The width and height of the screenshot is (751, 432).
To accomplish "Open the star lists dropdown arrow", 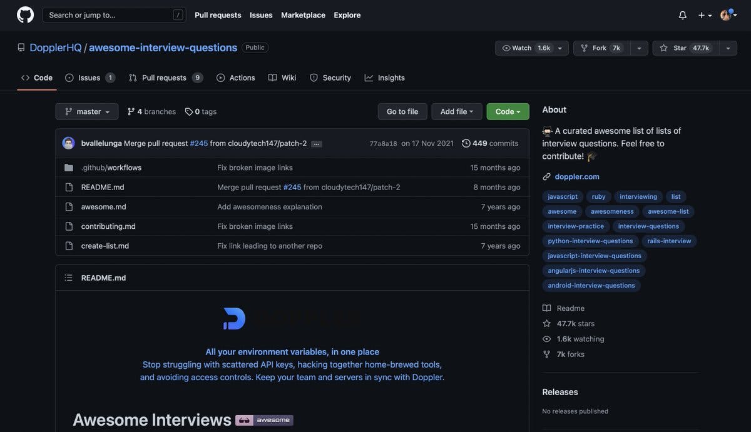I will pos(728,48).
